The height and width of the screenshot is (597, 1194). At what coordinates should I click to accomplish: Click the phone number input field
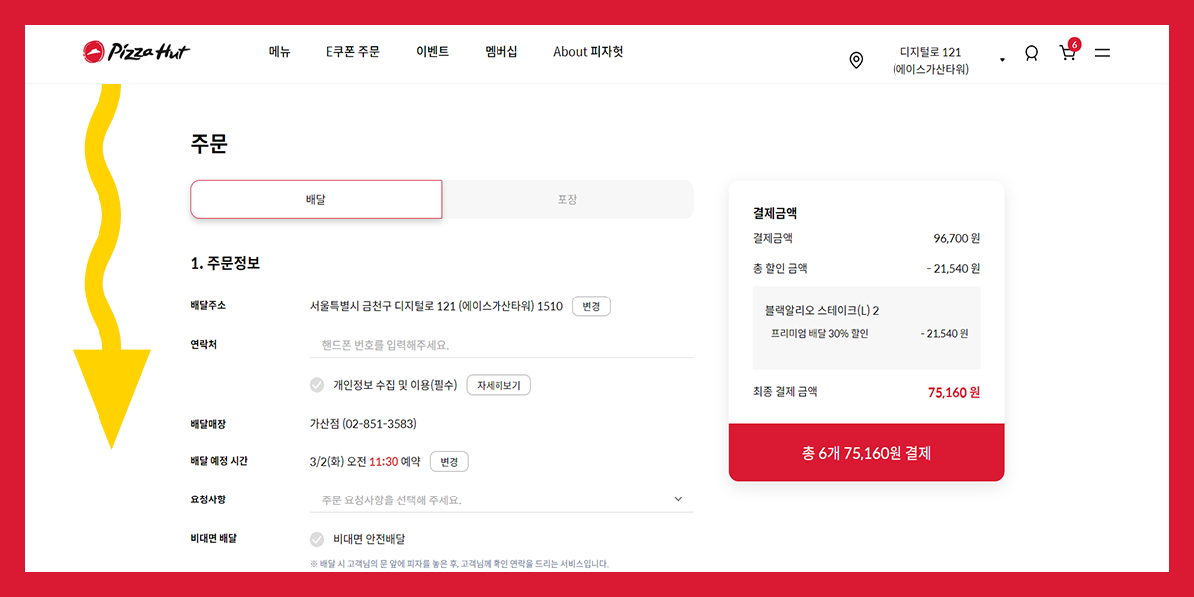501,345
